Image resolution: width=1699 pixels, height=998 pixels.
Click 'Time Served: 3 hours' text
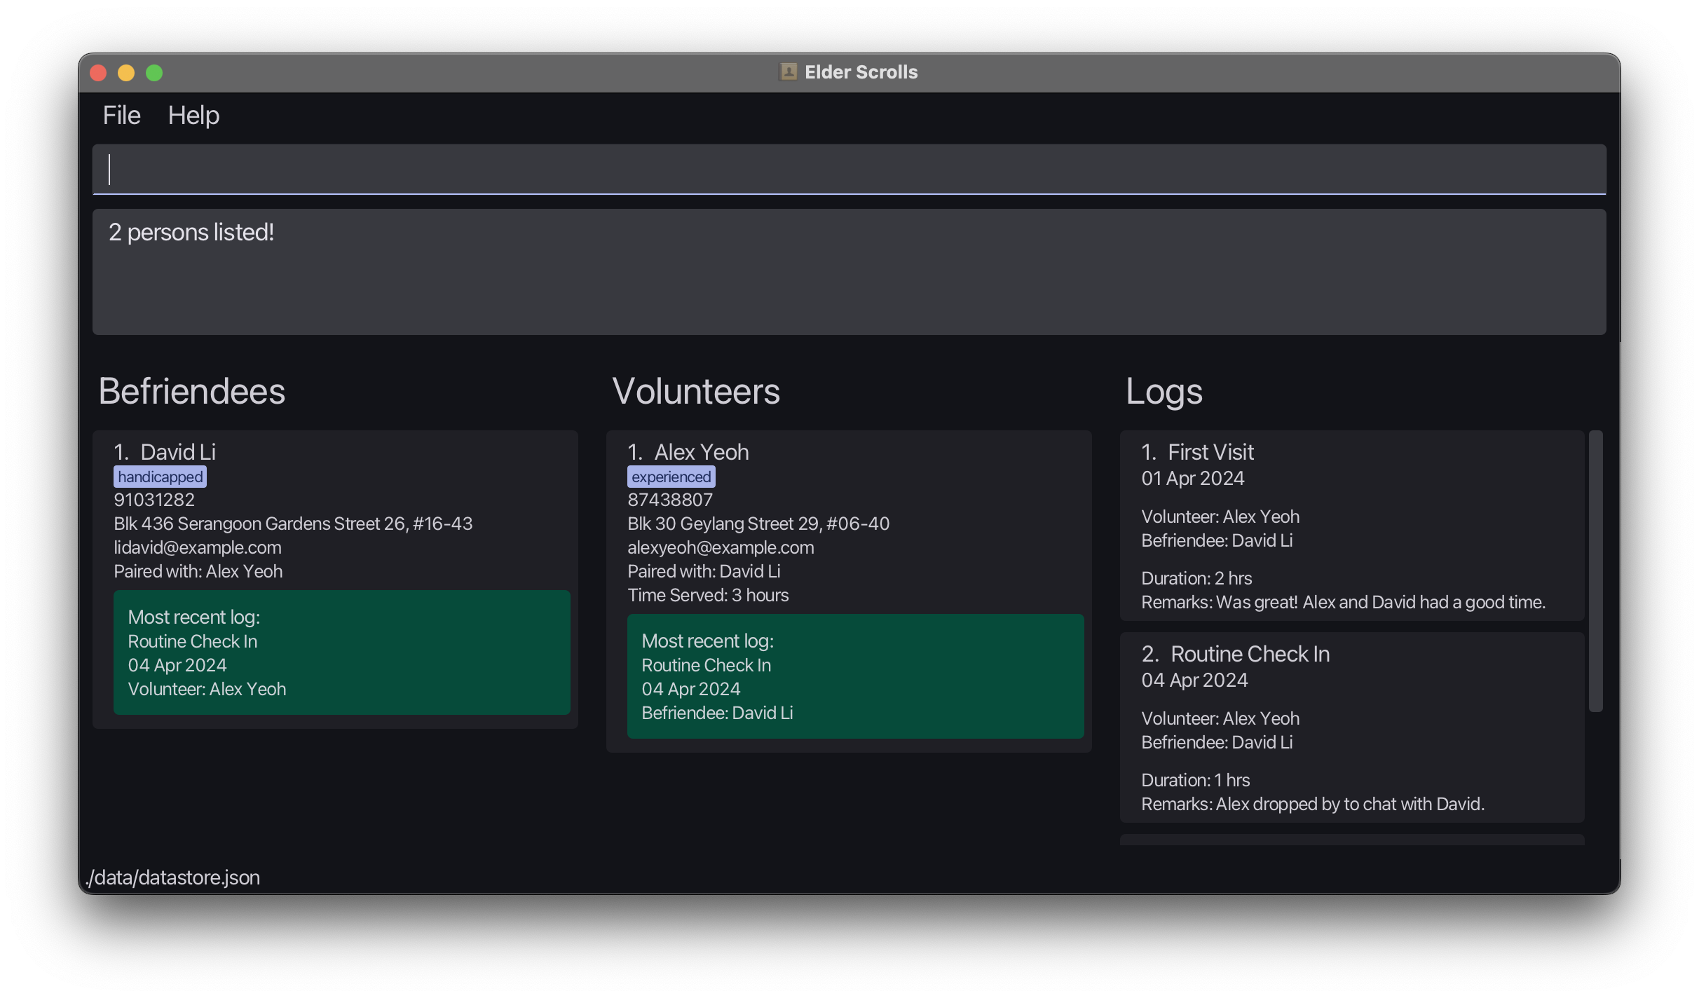click(x=708, y=595)
